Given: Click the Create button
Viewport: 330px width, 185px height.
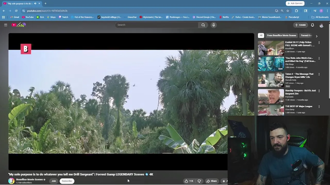Looking at the screenshot, I should coord(300,25).
